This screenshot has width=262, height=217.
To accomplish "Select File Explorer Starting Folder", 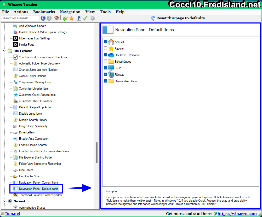I will 36,157.
